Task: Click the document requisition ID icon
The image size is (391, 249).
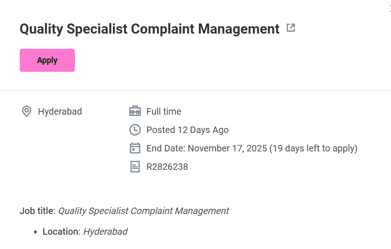Action: pos(135,167)
